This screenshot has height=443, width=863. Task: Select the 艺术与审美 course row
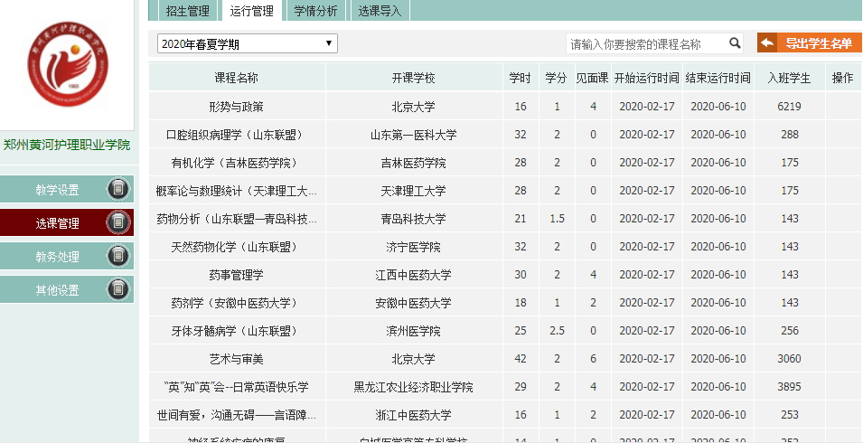click(236, 359)
